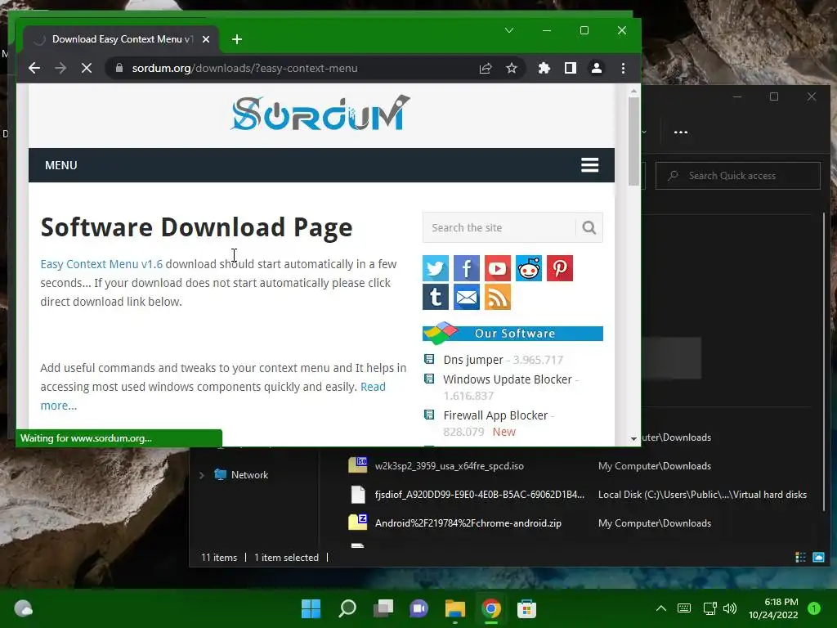The width and height of the screenshot is (837, 628).
Task: Open Sordum's Tumblr icon
Action: (x=436, y=297)
